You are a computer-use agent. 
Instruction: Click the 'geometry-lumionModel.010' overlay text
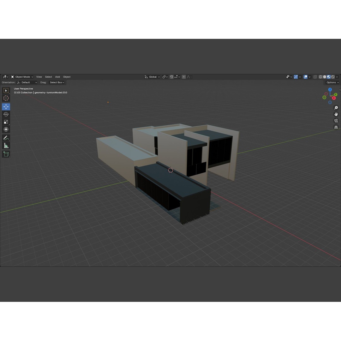coord(51,93)
